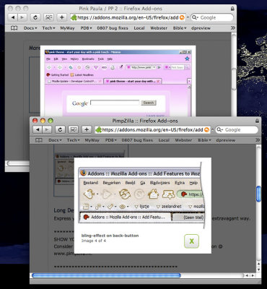267x289 pixels.
Task: Open the bookmarks book icon in PimpZilla window
Action: [39, 140]
